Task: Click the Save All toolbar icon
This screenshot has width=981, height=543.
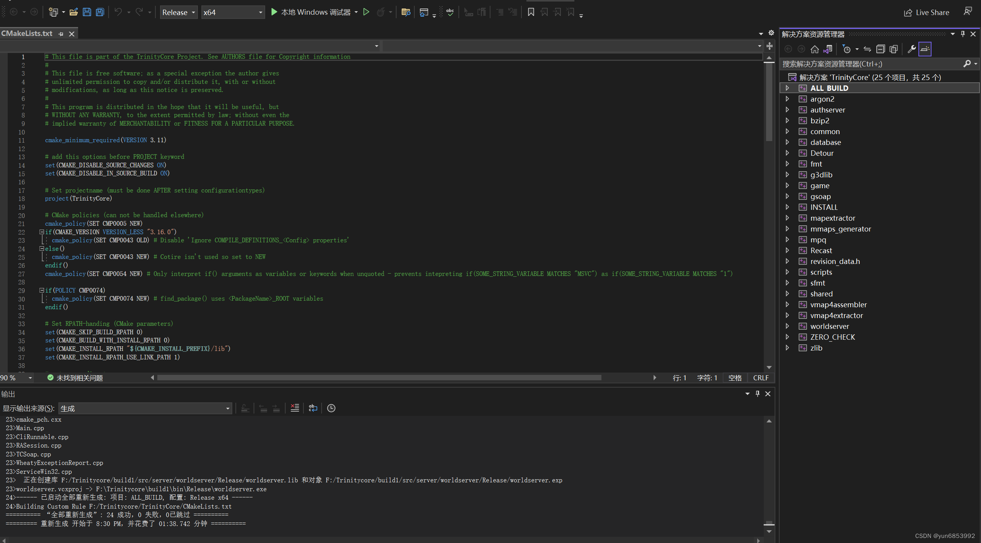Action: [x=100, y=12]
